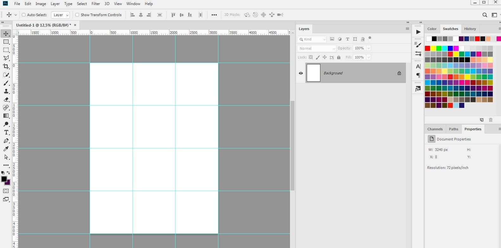
Task: Click the Background layer thumbnail
Action: click(313, 73)
